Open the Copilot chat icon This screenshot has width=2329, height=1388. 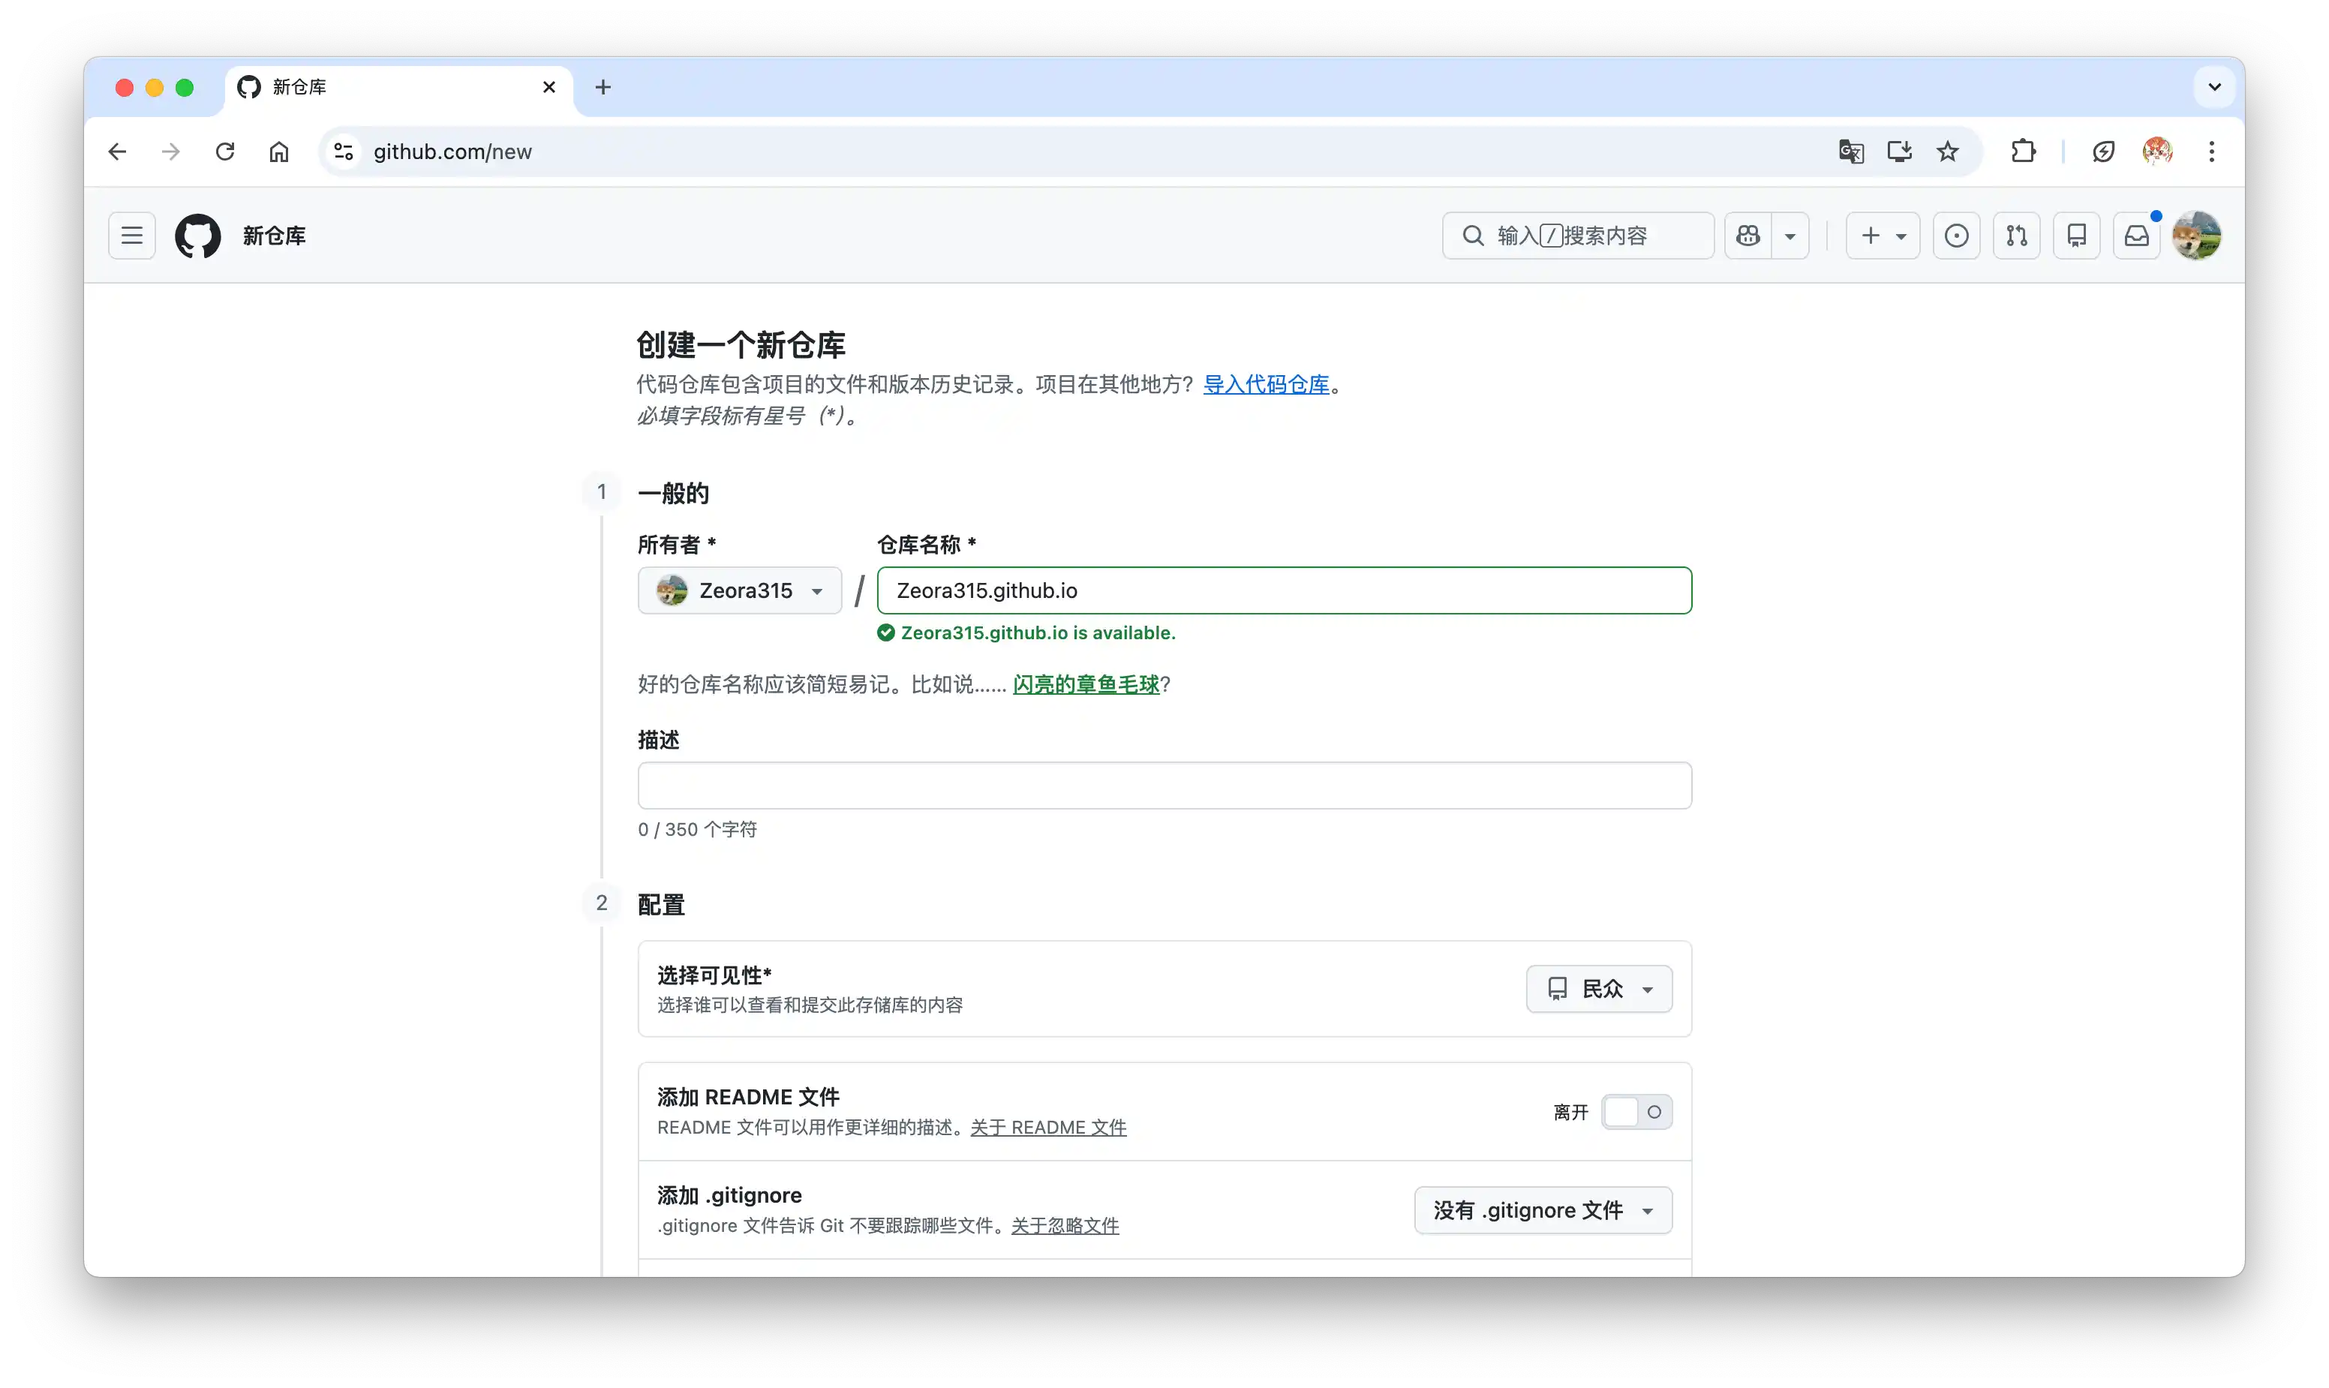(x=1748, y=236)
